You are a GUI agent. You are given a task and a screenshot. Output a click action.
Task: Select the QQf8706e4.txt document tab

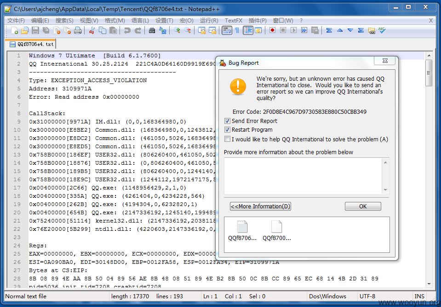[x=31, y=44]
